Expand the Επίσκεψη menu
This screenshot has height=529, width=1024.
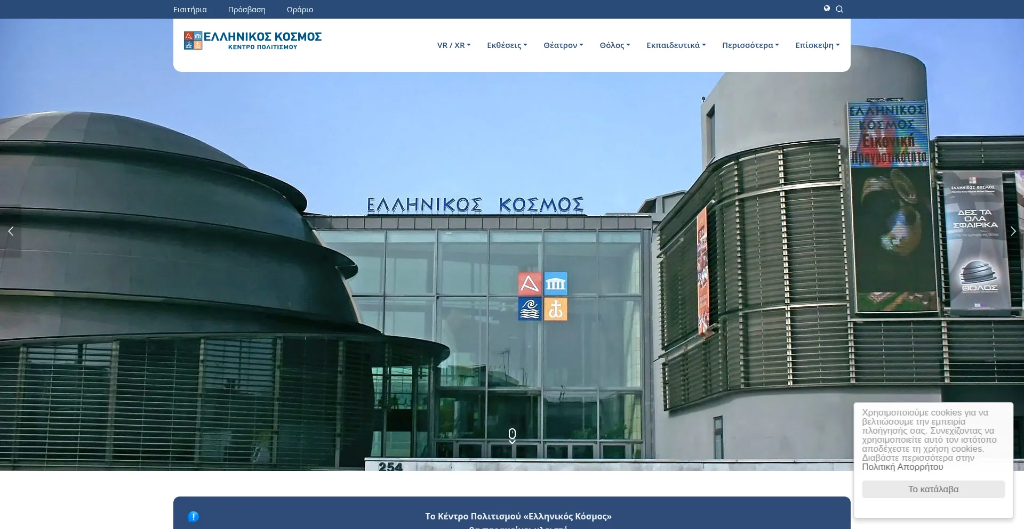point(817,45)
